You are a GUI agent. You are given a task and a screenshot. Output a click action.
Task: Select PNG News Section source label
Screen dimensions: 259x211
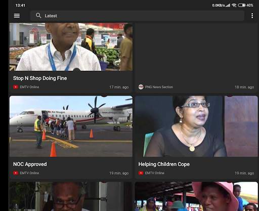[159, 87]
